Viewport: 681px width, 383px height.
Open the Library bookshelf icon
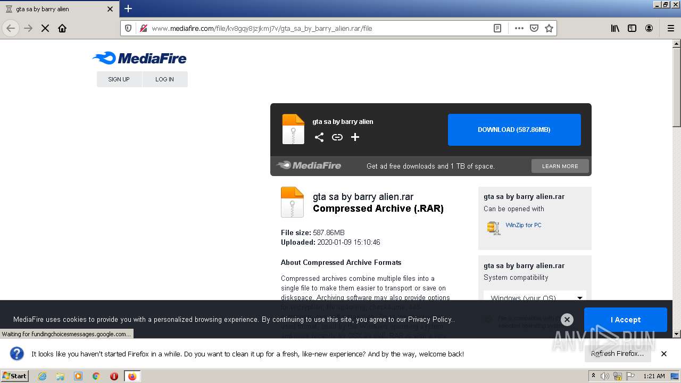click(x=615, y=28)
